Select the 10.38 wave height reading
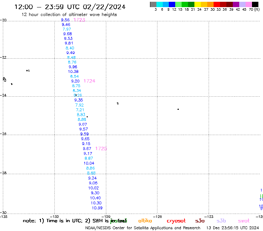This screenshot has width=263, height=231. coord(73,72)
